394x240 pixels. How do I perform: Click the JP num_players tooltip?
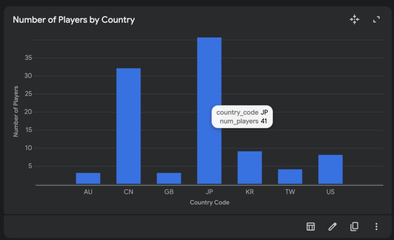pos(242,117)
